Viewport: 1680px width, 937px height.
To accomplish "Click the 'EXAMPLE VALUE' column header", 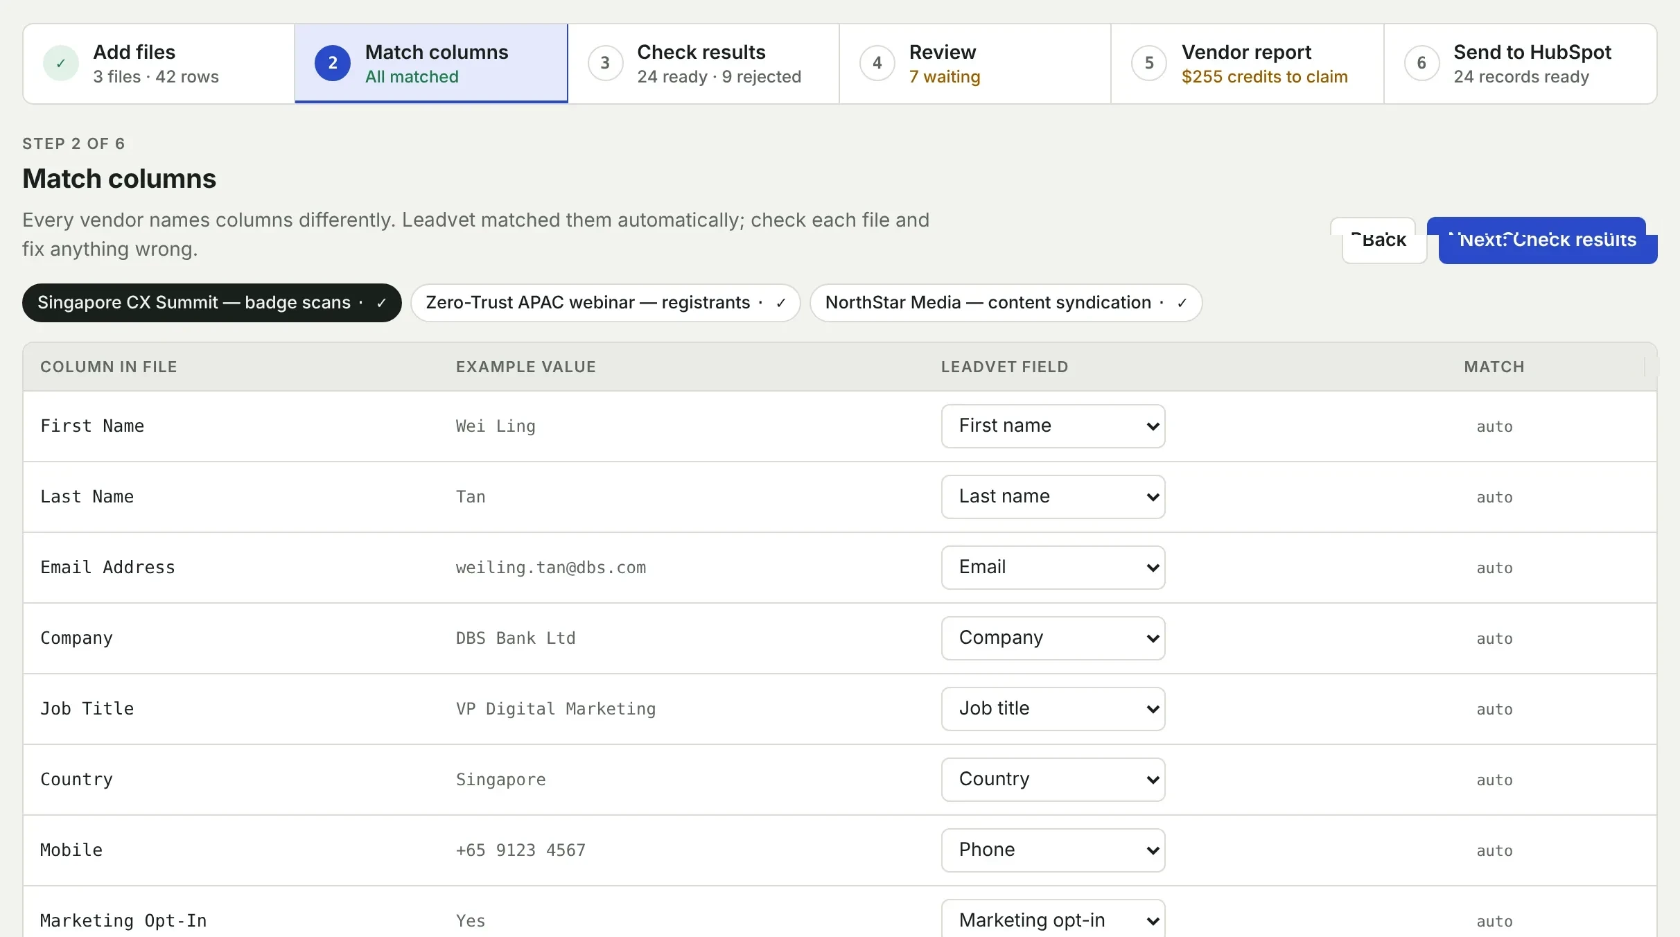I will [x=525, y=367].
